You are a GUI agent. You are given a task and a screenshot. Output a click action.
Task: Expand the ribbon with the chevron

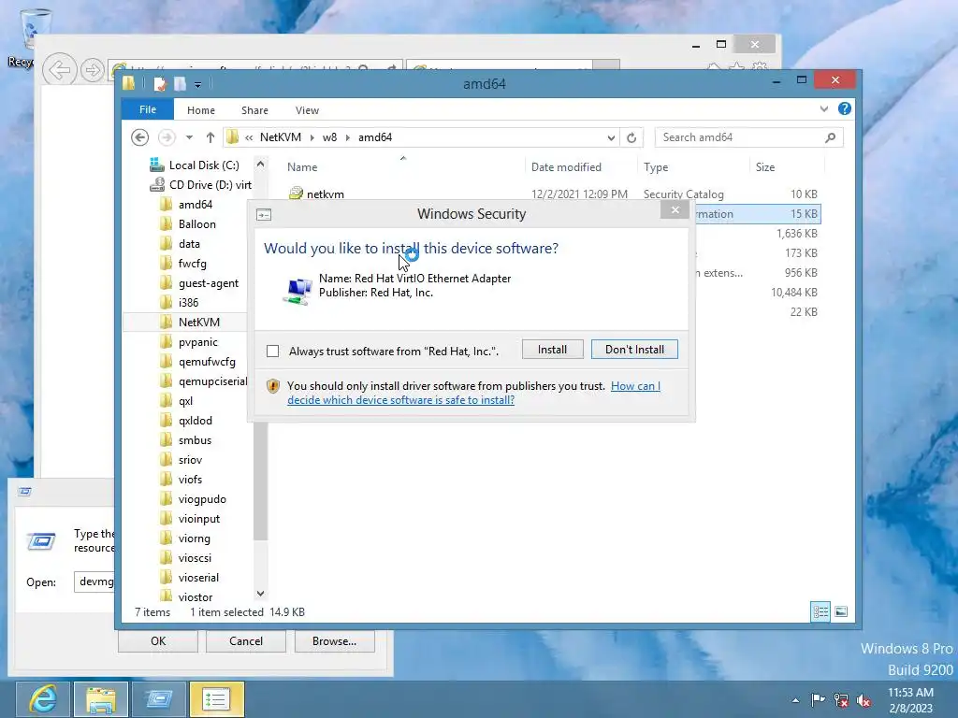[x=824, y=108]
